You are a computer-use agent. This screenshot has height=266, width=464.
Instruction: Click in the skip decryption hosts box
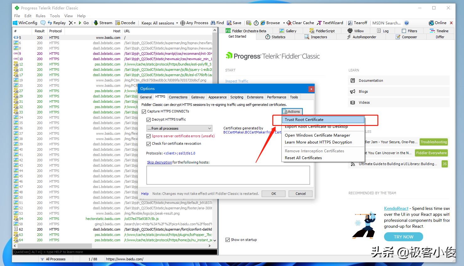pyautogui.click(x=228, y=175)
